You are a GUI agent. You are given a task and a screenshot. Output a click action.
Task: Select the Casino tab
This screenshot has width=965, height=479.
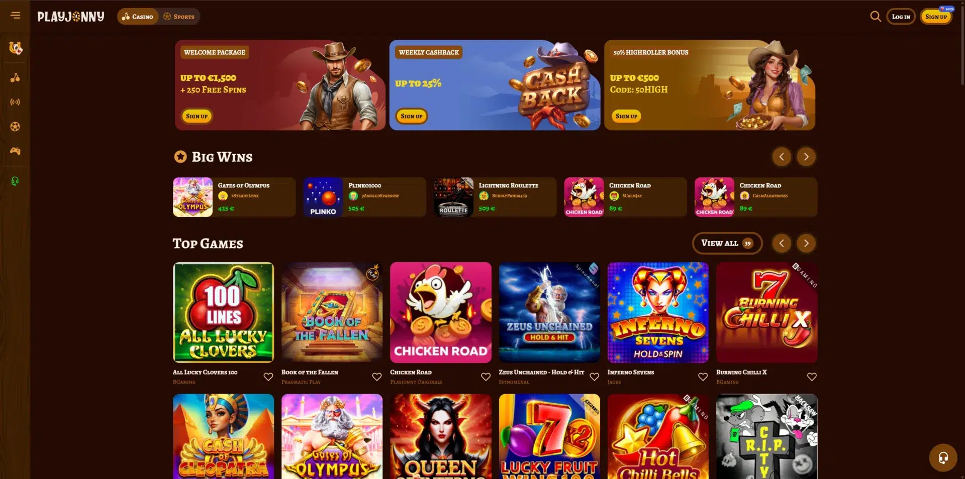(x=138, y=17)
